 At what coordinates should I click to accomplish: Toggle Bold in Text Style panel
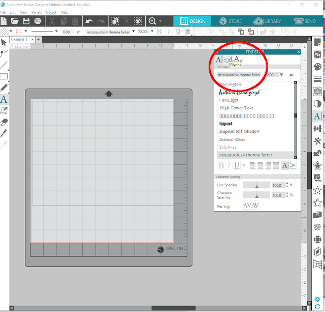[x=221, y=165]
